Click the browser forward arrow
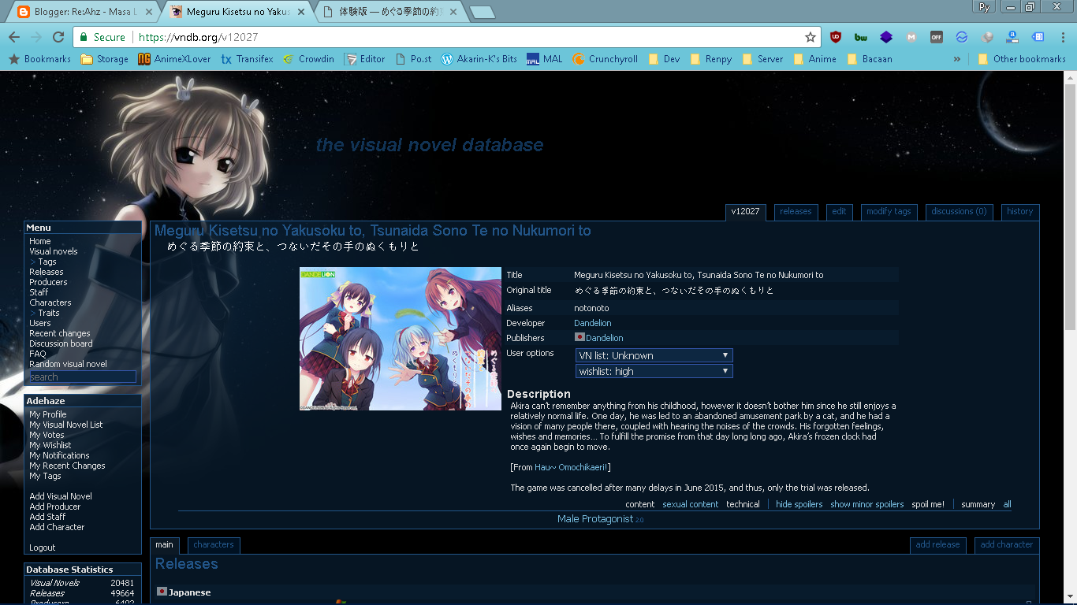The width and height of the screenshot is (1077, 605). point(36,37)
